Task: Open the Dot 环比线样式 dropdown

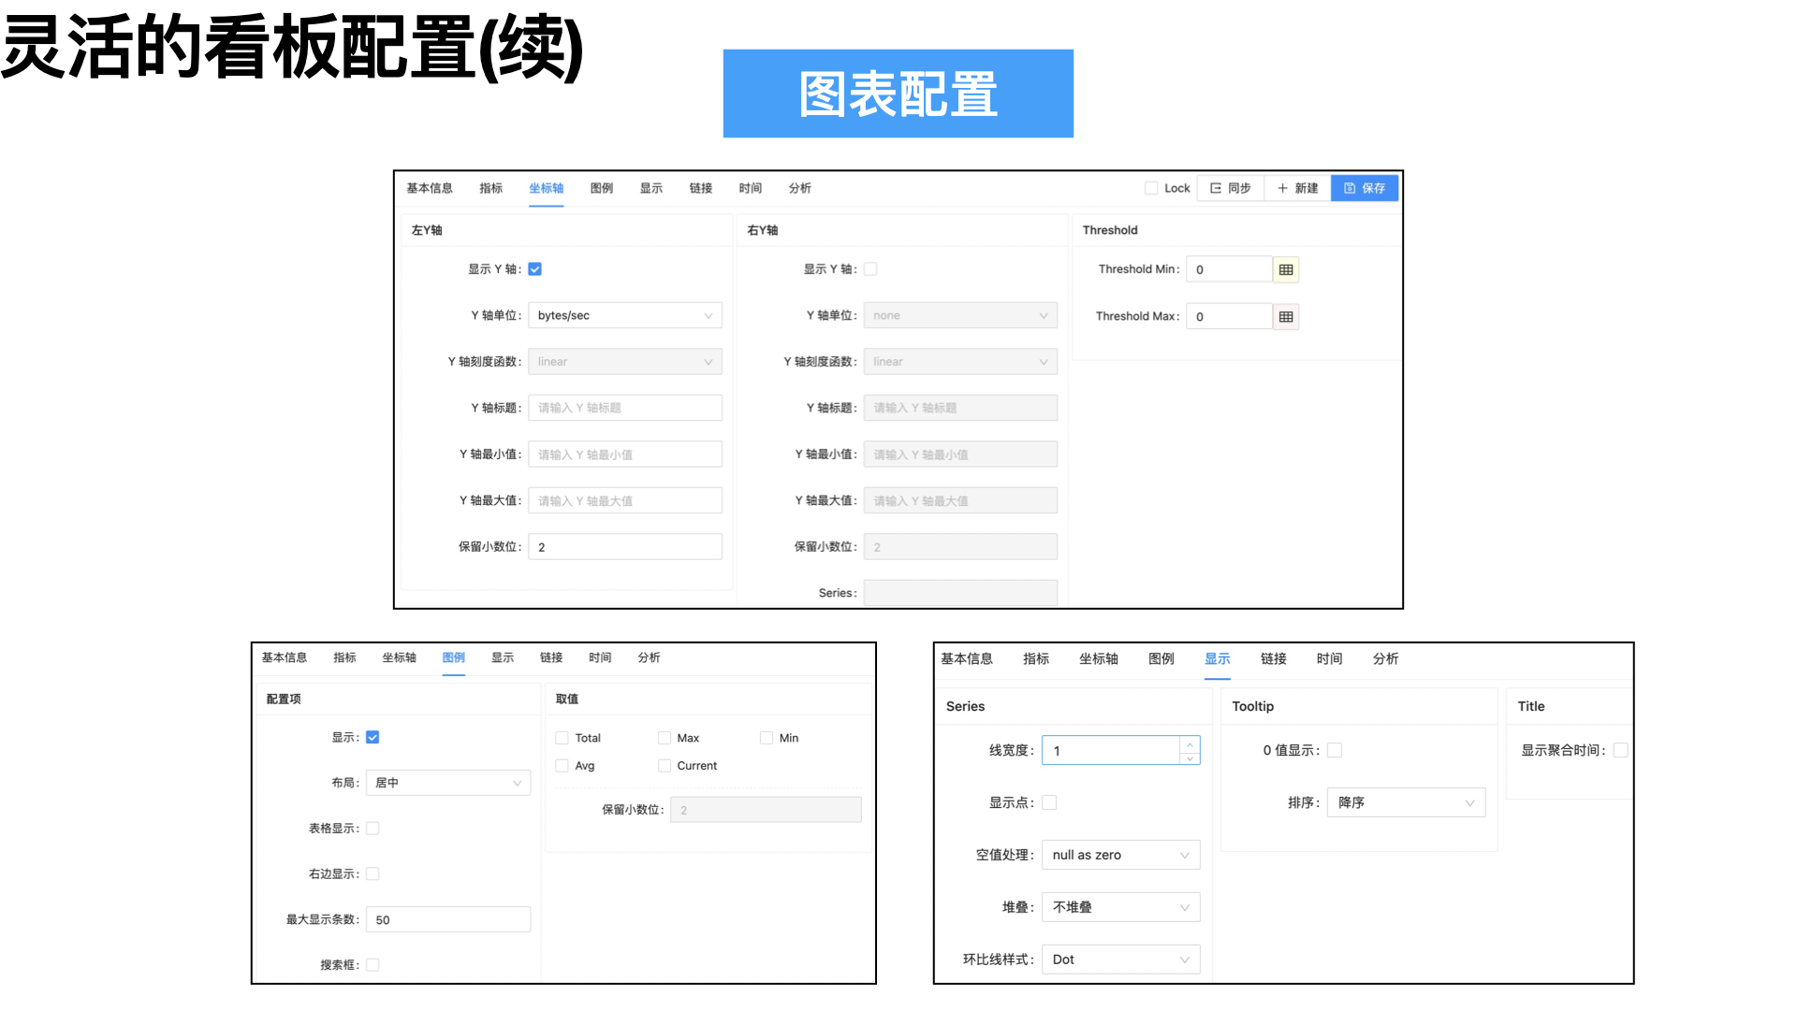Action: tap(1120, 959)
